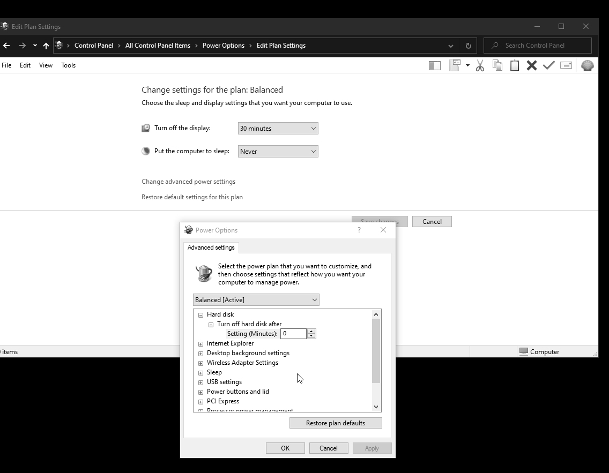Open the Put the computer to sleep dropdown

pos(278,152)
